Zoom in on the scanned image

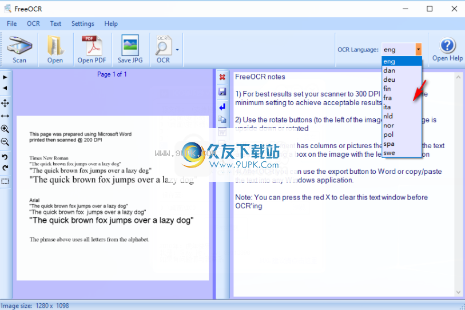click(x=5, y=129)
